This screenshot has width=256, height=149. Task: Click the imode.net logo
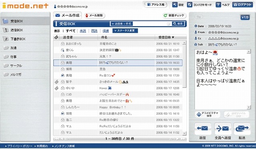pos(25,6)
